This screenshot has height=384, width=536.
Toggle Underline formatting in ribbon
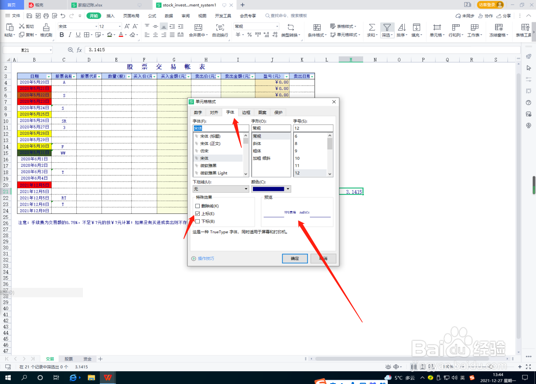tap(78, 35)
